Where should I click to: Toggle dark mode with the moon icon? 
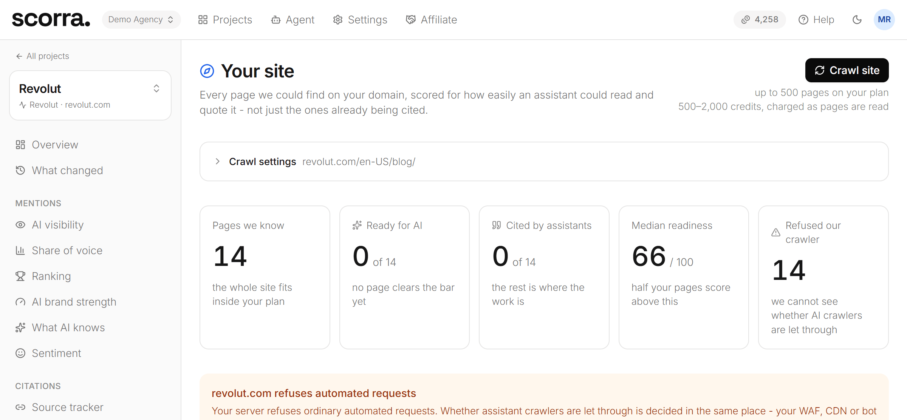coord(857,20)
